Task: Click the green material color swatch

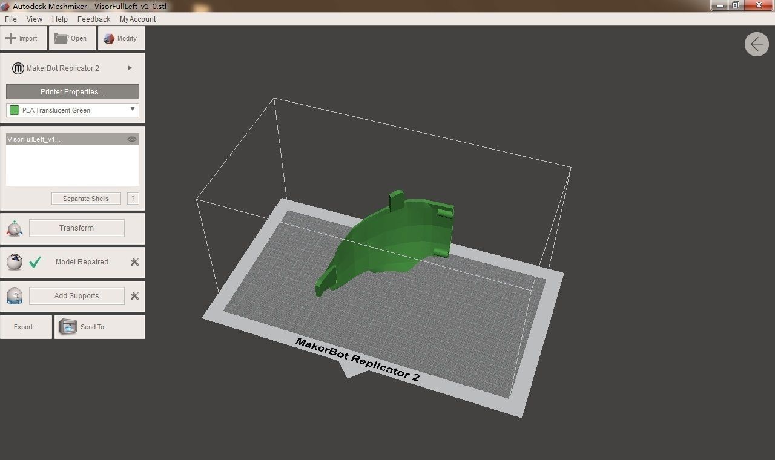Action: [x=15, y=110]
